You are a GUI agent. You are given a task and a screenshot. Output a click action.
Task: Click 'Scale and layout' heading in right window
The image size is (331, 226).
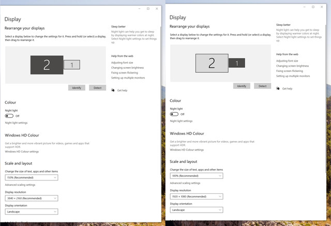[184, 162]
